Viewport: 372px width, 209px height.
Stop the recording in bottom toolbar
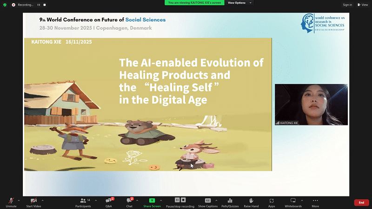click(x=184, y=200)
